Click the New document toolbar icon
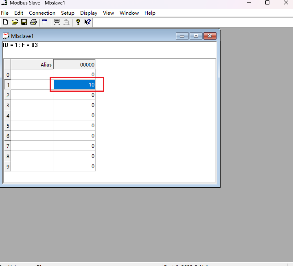This screenshot has width=293, height=266. point(5,22)
